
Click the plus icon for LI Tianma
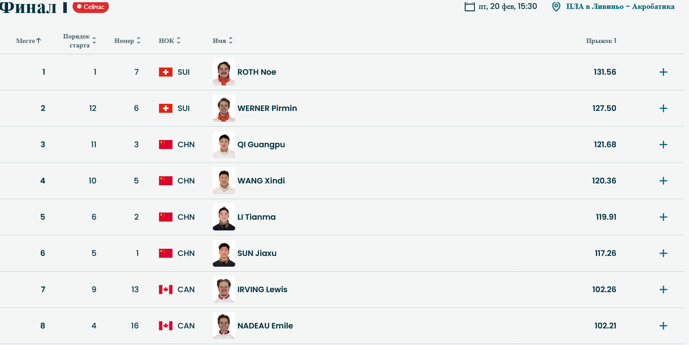663,217
